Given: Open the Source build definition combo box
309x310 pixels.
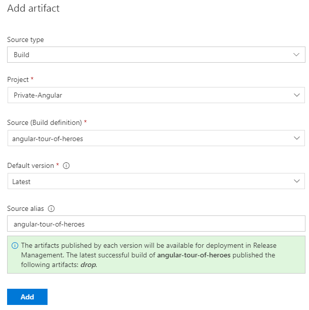Looking at the screenshot, I should tap(152, 139).
